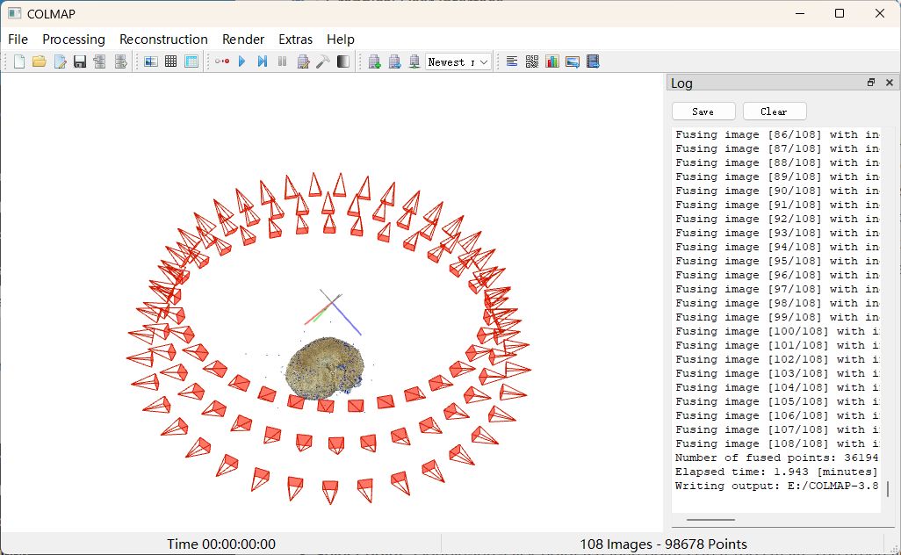Create a new project with the blank page icon

coord(19,61)
